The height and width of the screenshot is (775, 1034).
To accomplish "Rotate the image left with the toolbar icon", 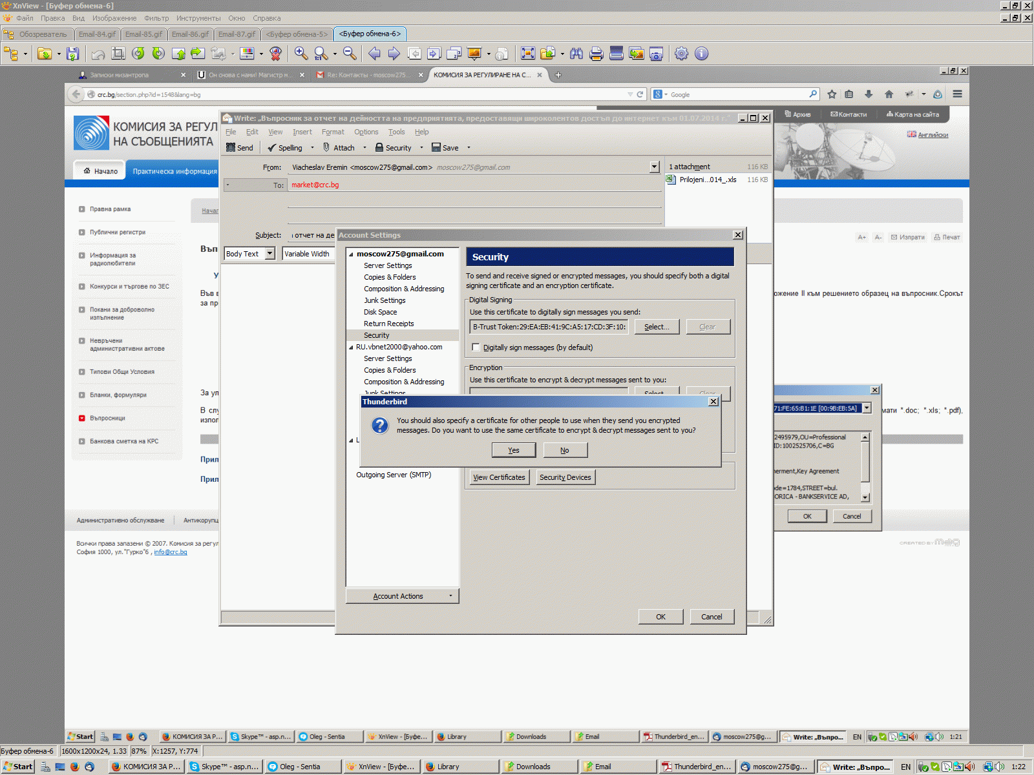I will click(138, 54).
